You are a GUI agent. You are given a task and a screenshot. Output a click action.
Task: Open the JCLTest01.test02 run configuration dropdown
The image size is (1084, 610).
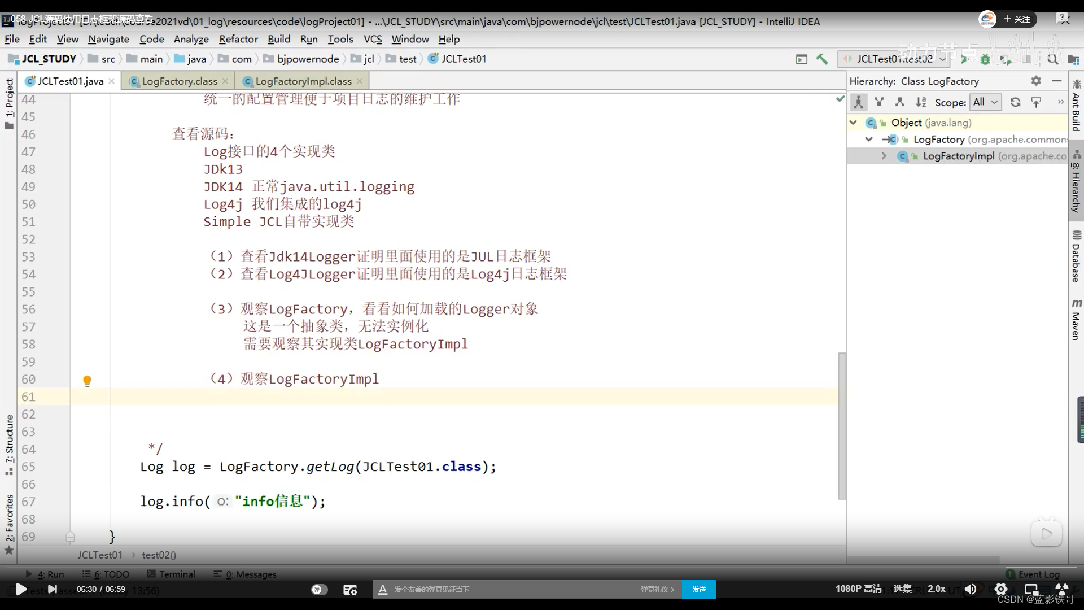pos(895,59)
